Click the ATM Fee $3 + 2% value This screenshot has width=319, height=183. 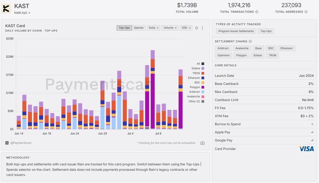click(307, 116)
